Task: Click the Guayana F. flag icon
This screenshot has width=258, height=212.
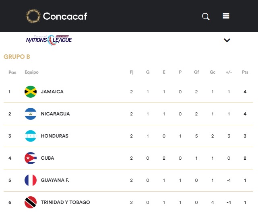Action: (31, 180)
